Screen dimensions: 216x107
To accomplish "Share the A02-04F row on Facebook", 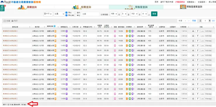I will tap(198, 70).
